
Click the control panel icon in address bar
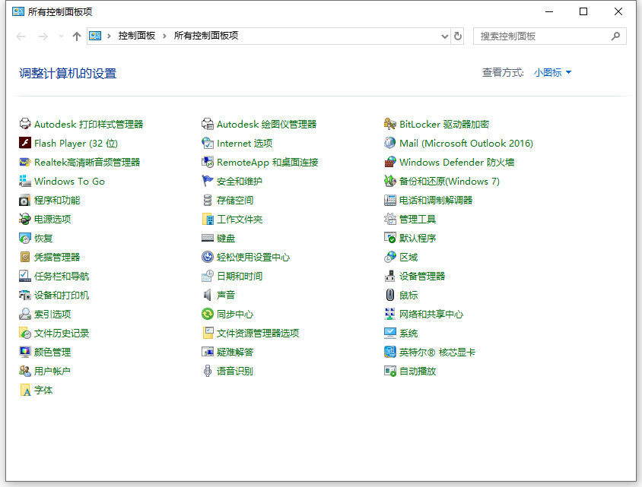[95, 36]
